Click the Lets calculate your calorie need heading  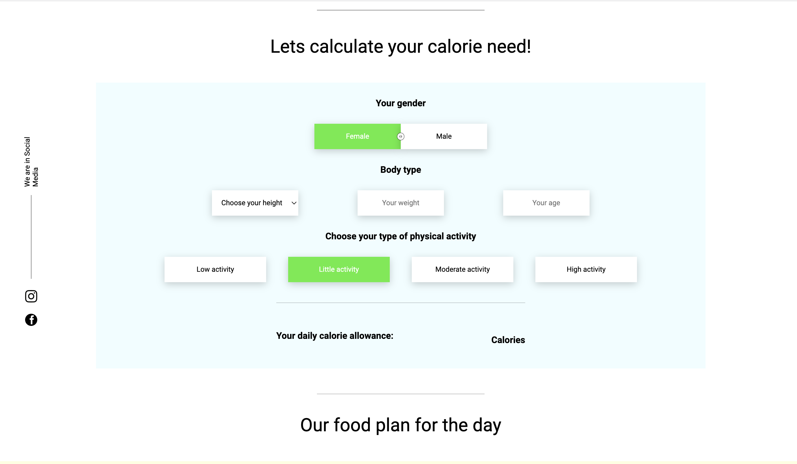400,47
